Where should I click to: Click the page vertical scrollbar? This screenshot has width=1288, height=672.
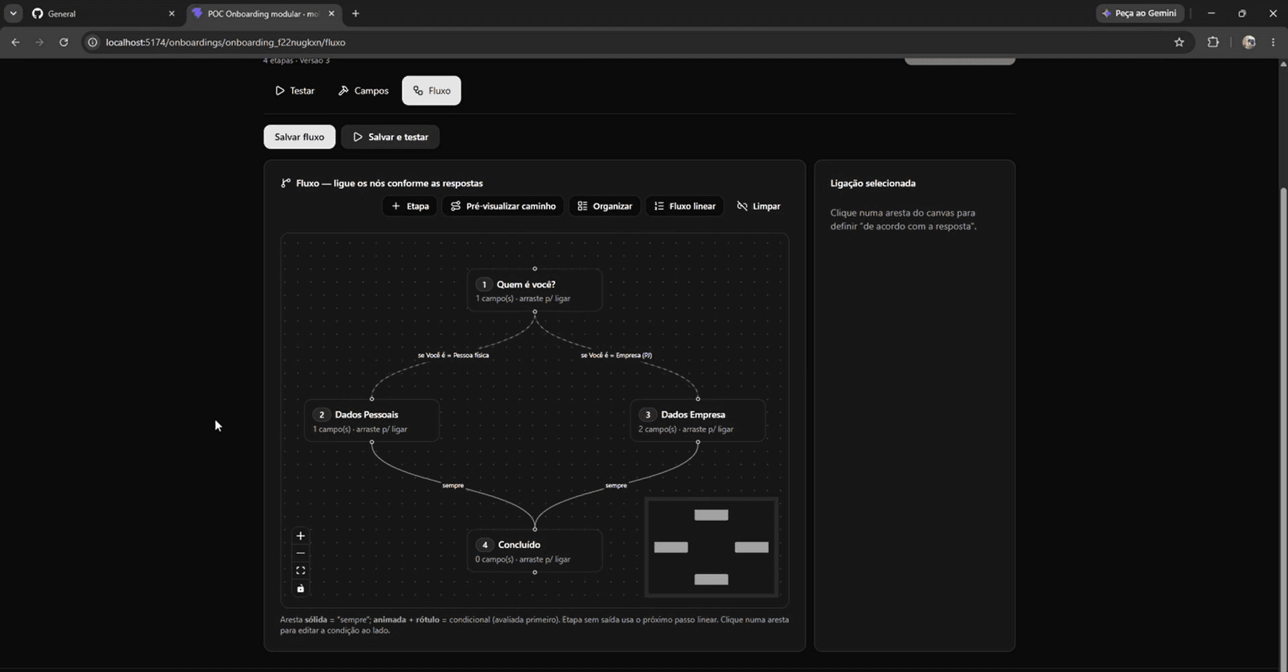(1283, 429)
